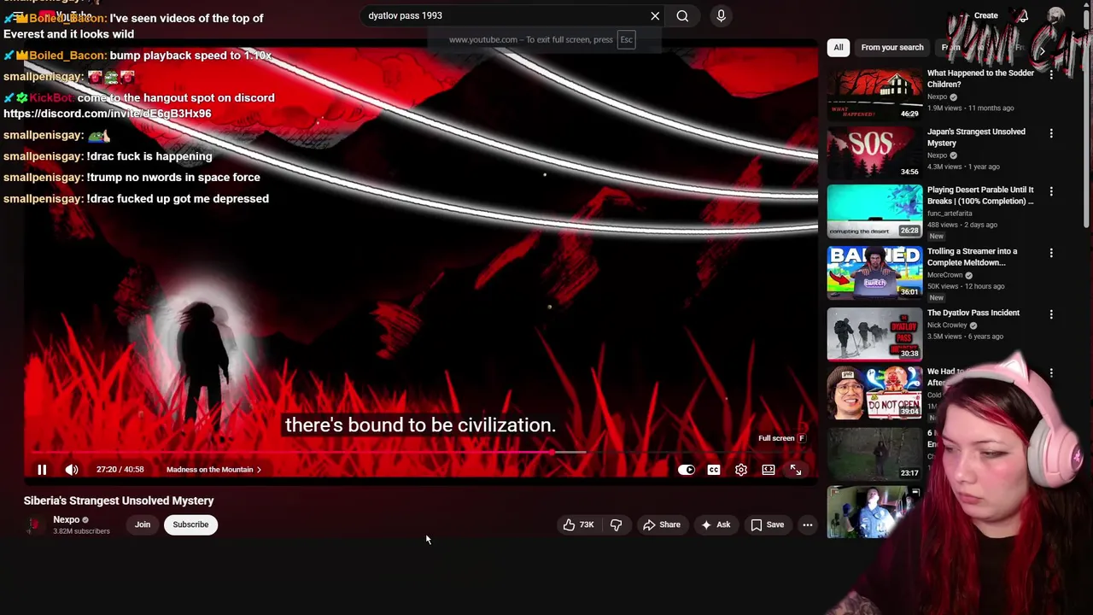Open the Nexpo channel avatar
Image resolution: width=1093 pixels, height=615 pixels.
click(x=34, y=524)
